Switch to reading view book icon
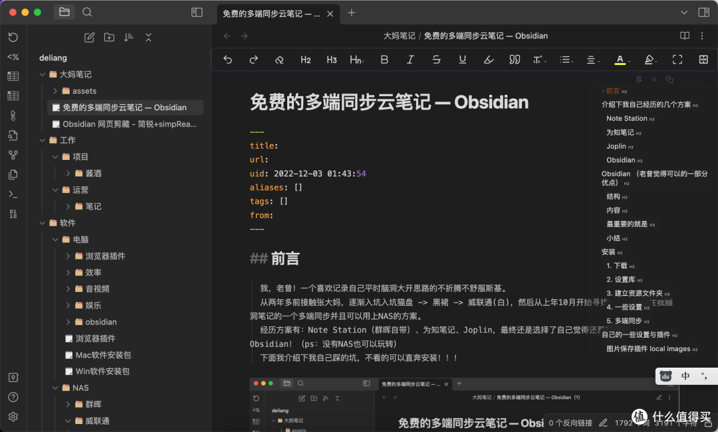This screenshot has height=432, width=718. pyautogui.click(x=685, y=36)
